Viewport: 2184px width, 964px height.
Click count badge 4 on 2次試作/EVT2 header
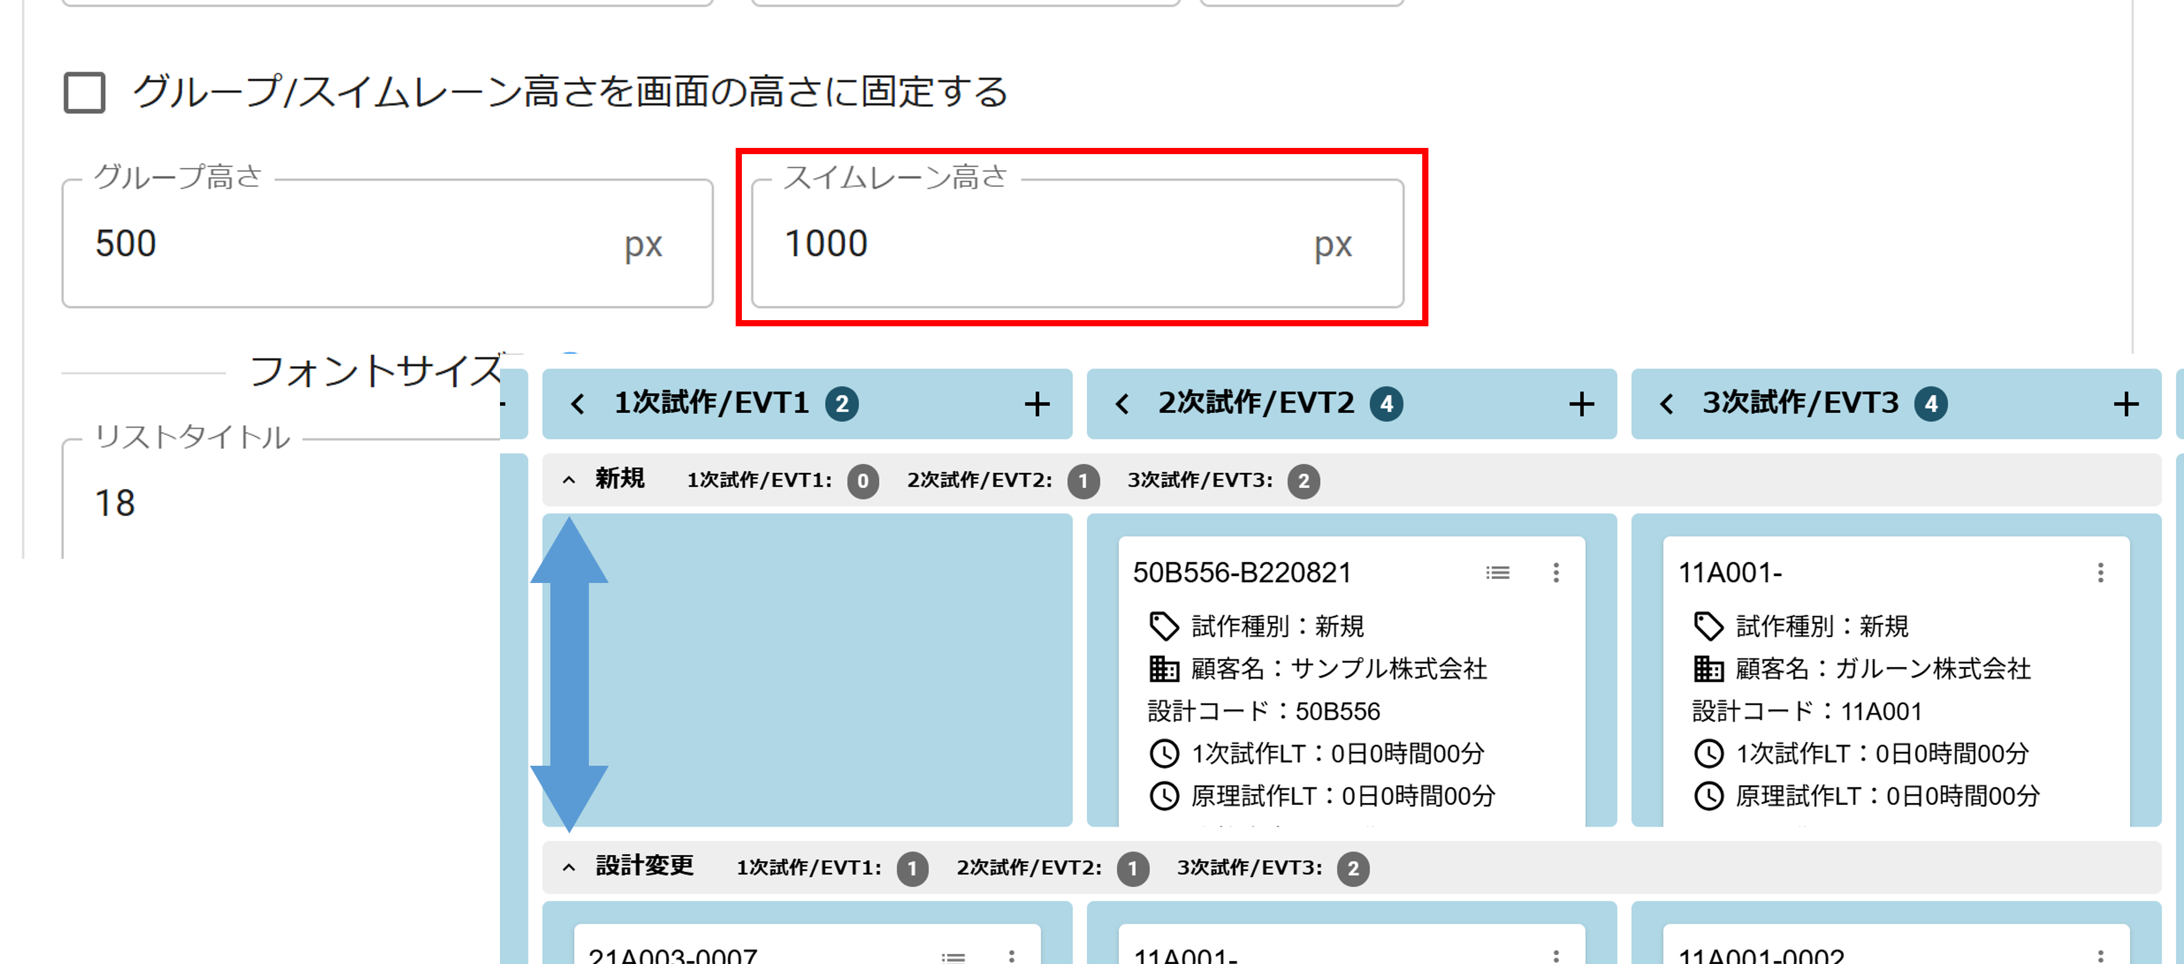(1386, 404)
